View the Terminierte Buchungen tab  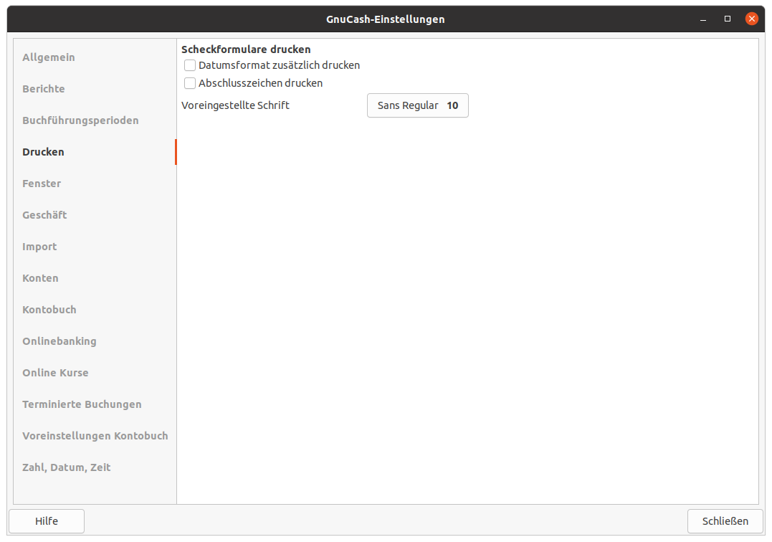click(82, 404)
